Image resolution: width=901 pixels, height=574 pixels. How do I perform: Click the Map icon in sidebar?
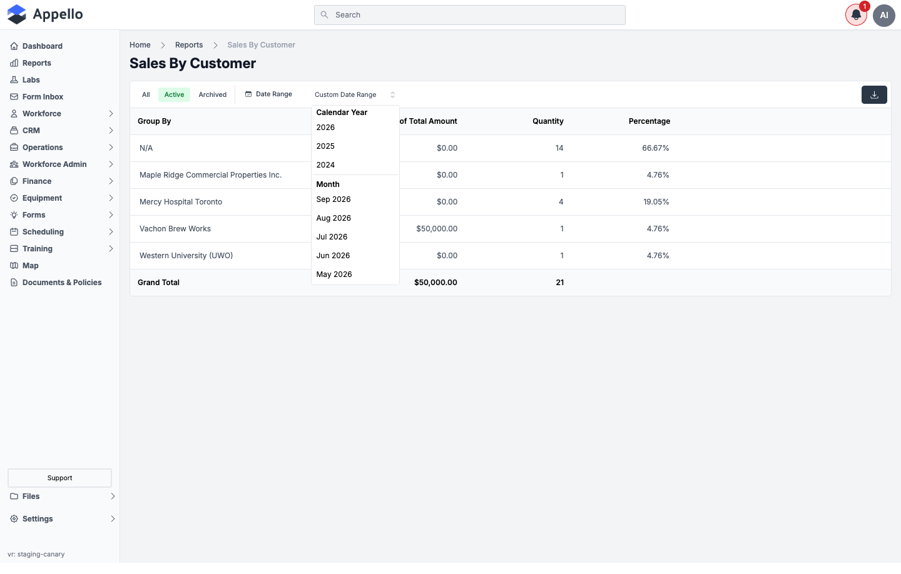click(14, 266)
